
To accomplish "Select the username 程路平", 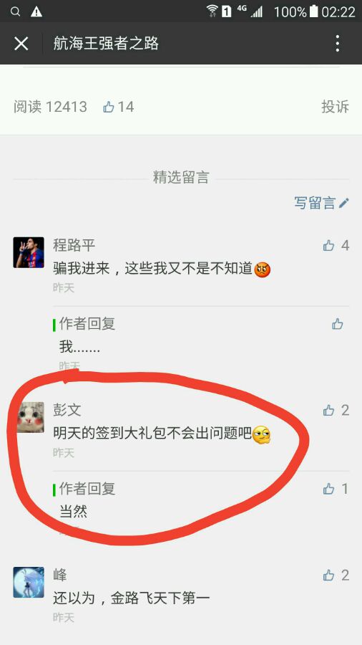I will point(74,245).
